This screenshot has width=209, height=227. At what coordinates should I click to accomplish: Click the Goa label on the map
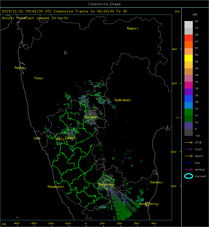pyautogui.click(x=36, y=138)
